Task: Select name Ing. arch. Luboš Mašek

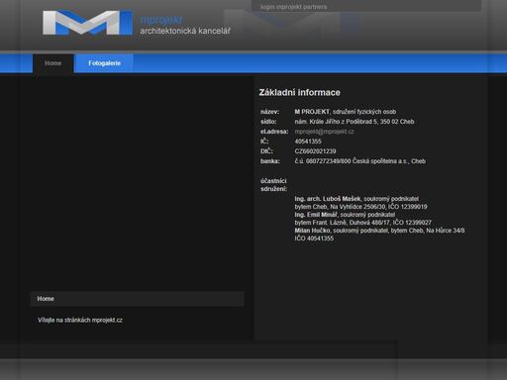Action: coord(328,199)
